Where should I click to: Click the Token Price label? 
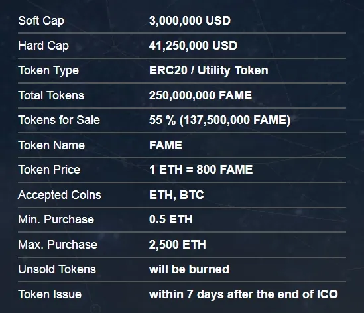49,170
